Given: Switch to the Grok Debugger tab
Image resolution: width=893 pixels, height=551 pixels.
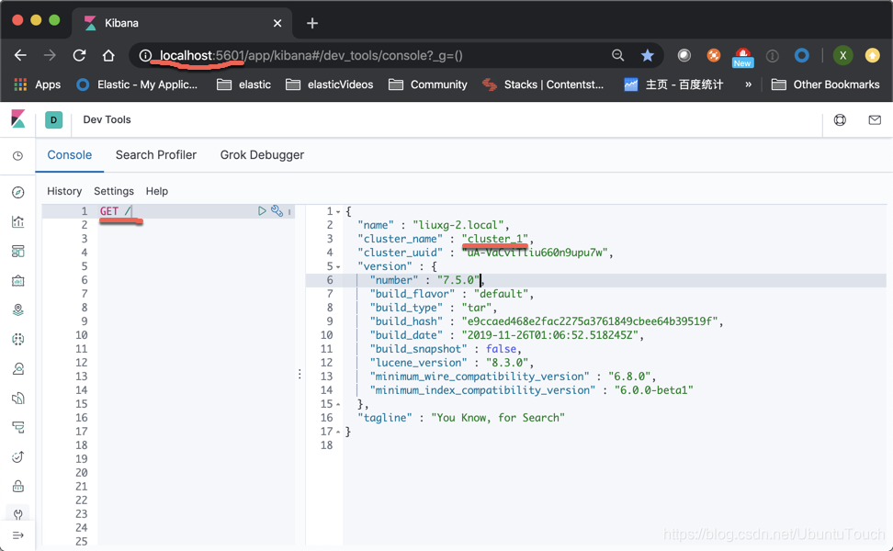Looking at the screenshot, I should pos(261,154).
